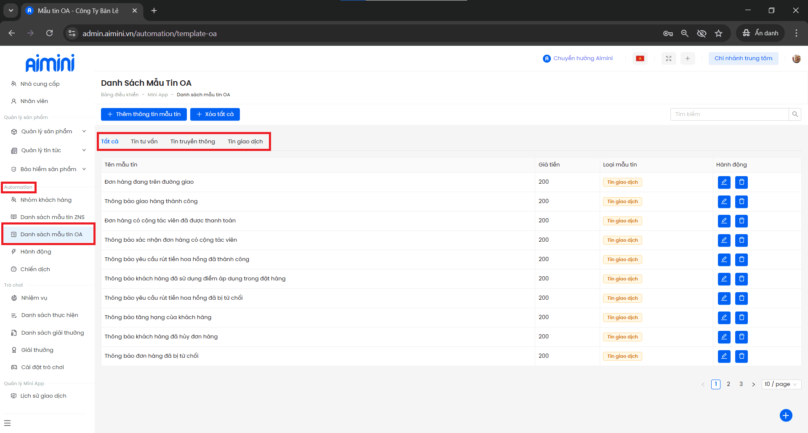Toggle fullscreen mode icon in header
Viewport: 808px width, 433px height.
click(x=669, y=58)
